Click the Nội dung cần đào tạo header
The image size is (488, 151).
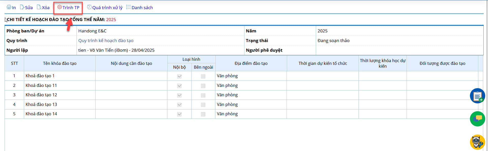[131, 63]
